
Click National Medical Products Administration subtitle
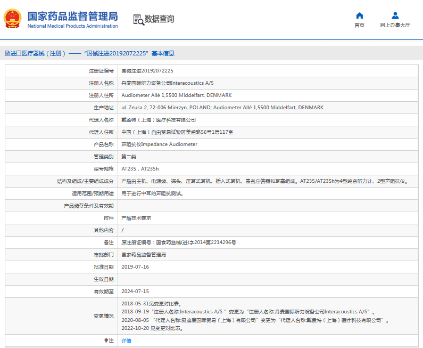(72, 26)
